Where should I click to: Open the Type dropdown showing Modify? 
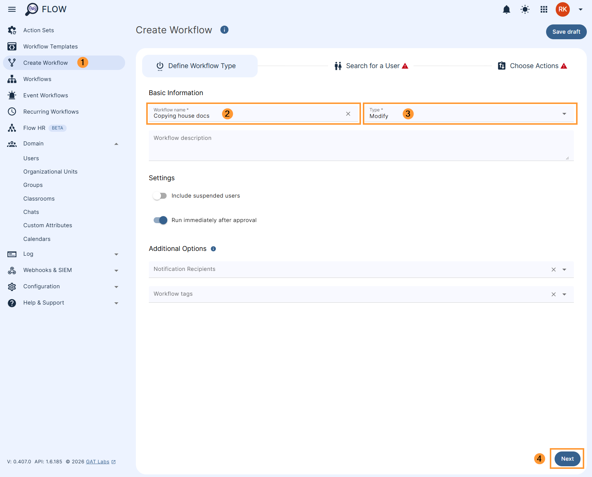point(470,114)
